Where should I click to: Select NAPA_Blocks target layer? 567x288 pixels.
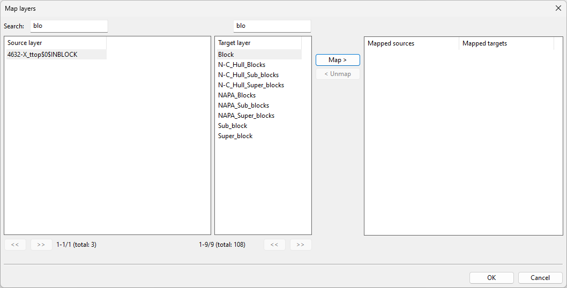click(x=237, y=95)
